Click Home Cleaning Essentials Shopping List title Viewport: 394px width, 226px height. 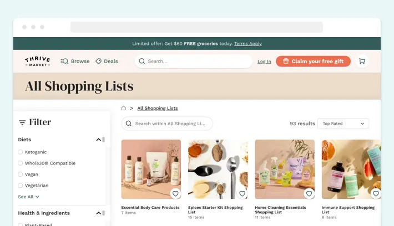tap(280, 210)
